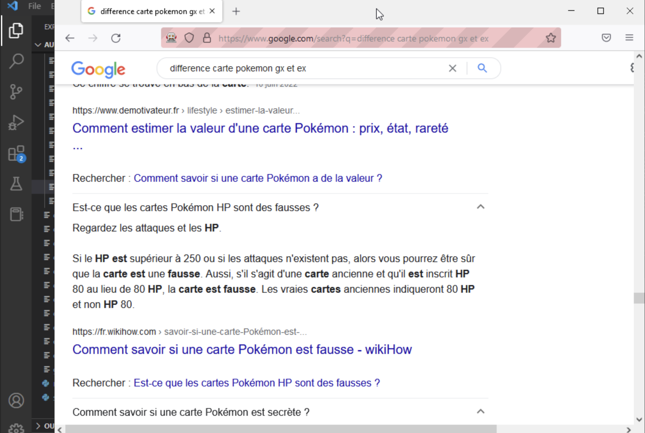Open wikiHow 'Comment savoir si une carte Pokémon est fausse' link
Screen dimensions: 645x433
(242, 350)
